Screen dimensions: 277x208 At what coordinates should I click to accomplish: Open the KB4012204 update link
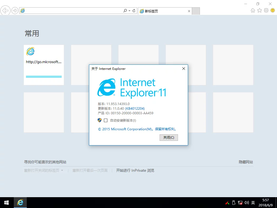click(135, 108)
